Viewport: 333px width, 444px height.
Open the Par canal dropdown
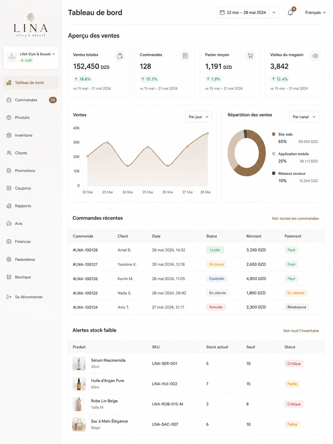point(304,117)
